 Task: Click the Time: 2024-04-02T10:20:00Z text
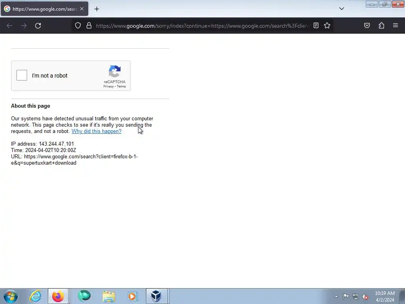44,150
